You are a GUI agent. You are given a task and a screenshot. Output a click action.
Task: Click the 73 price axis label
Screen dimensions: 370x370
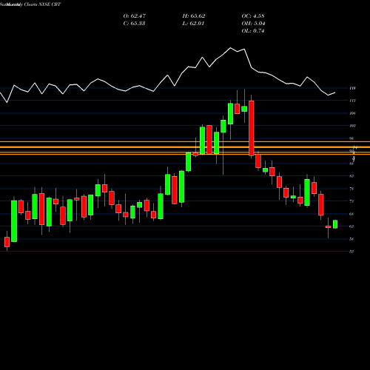pyautogui.click(x=351, y=201)
